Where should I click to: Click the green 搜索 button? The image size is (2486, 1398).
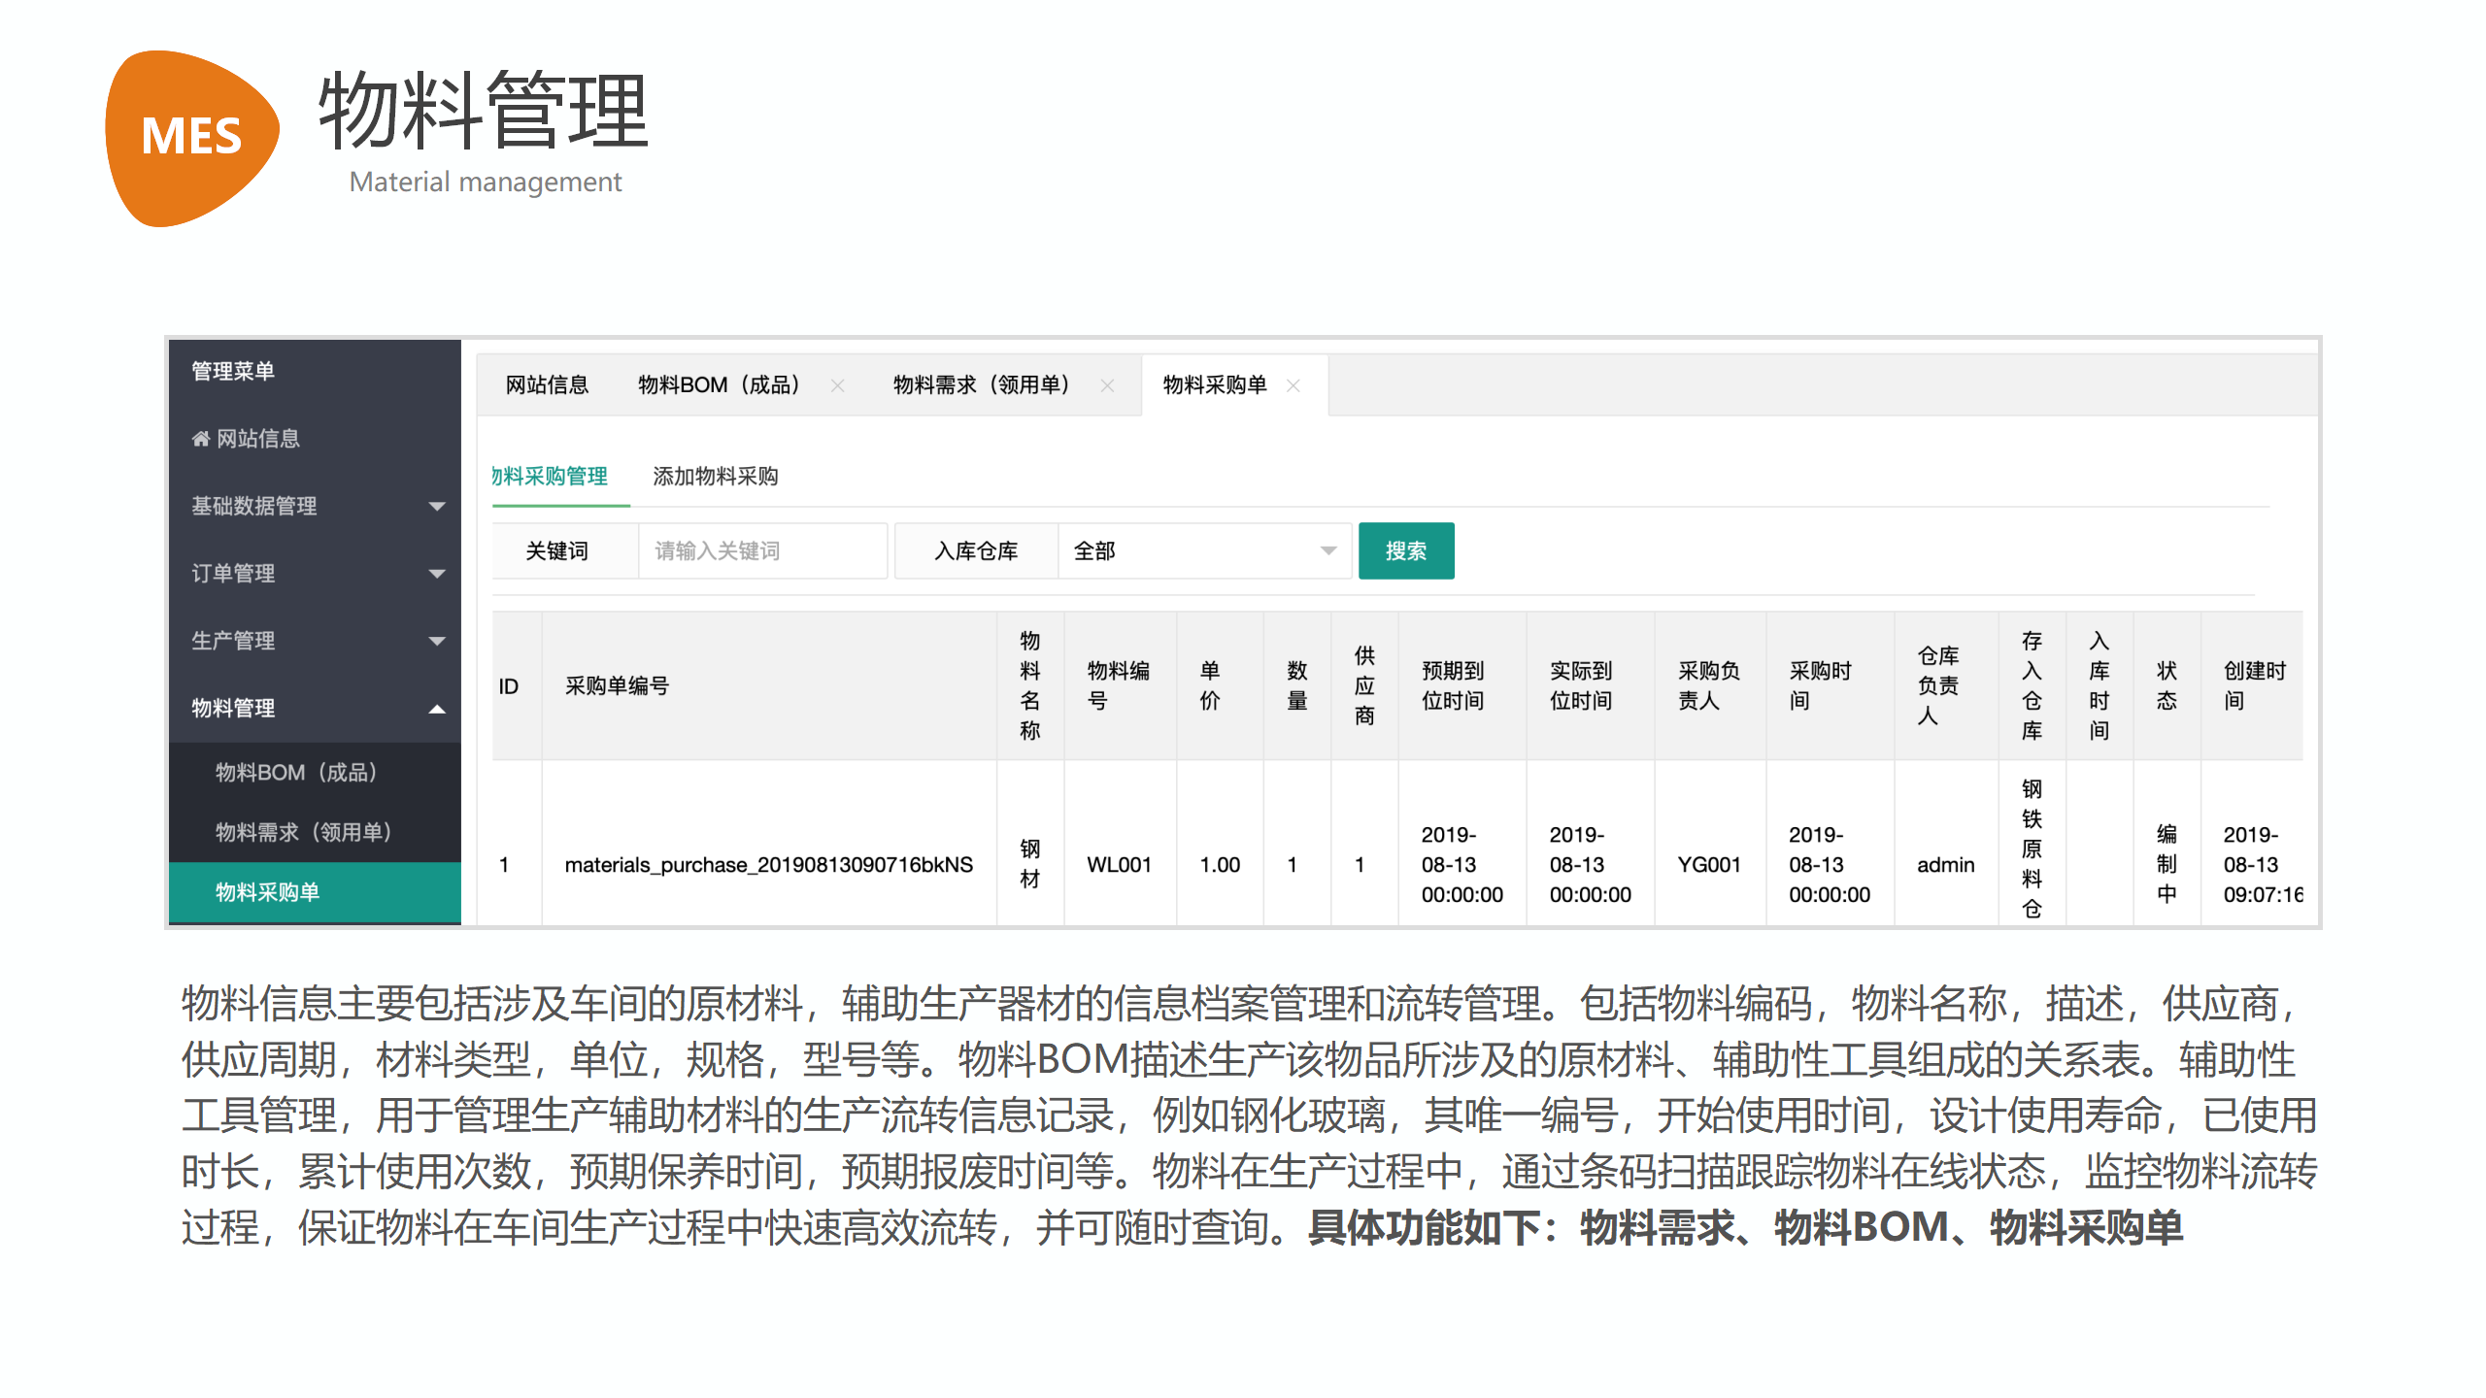(1405, 551)
